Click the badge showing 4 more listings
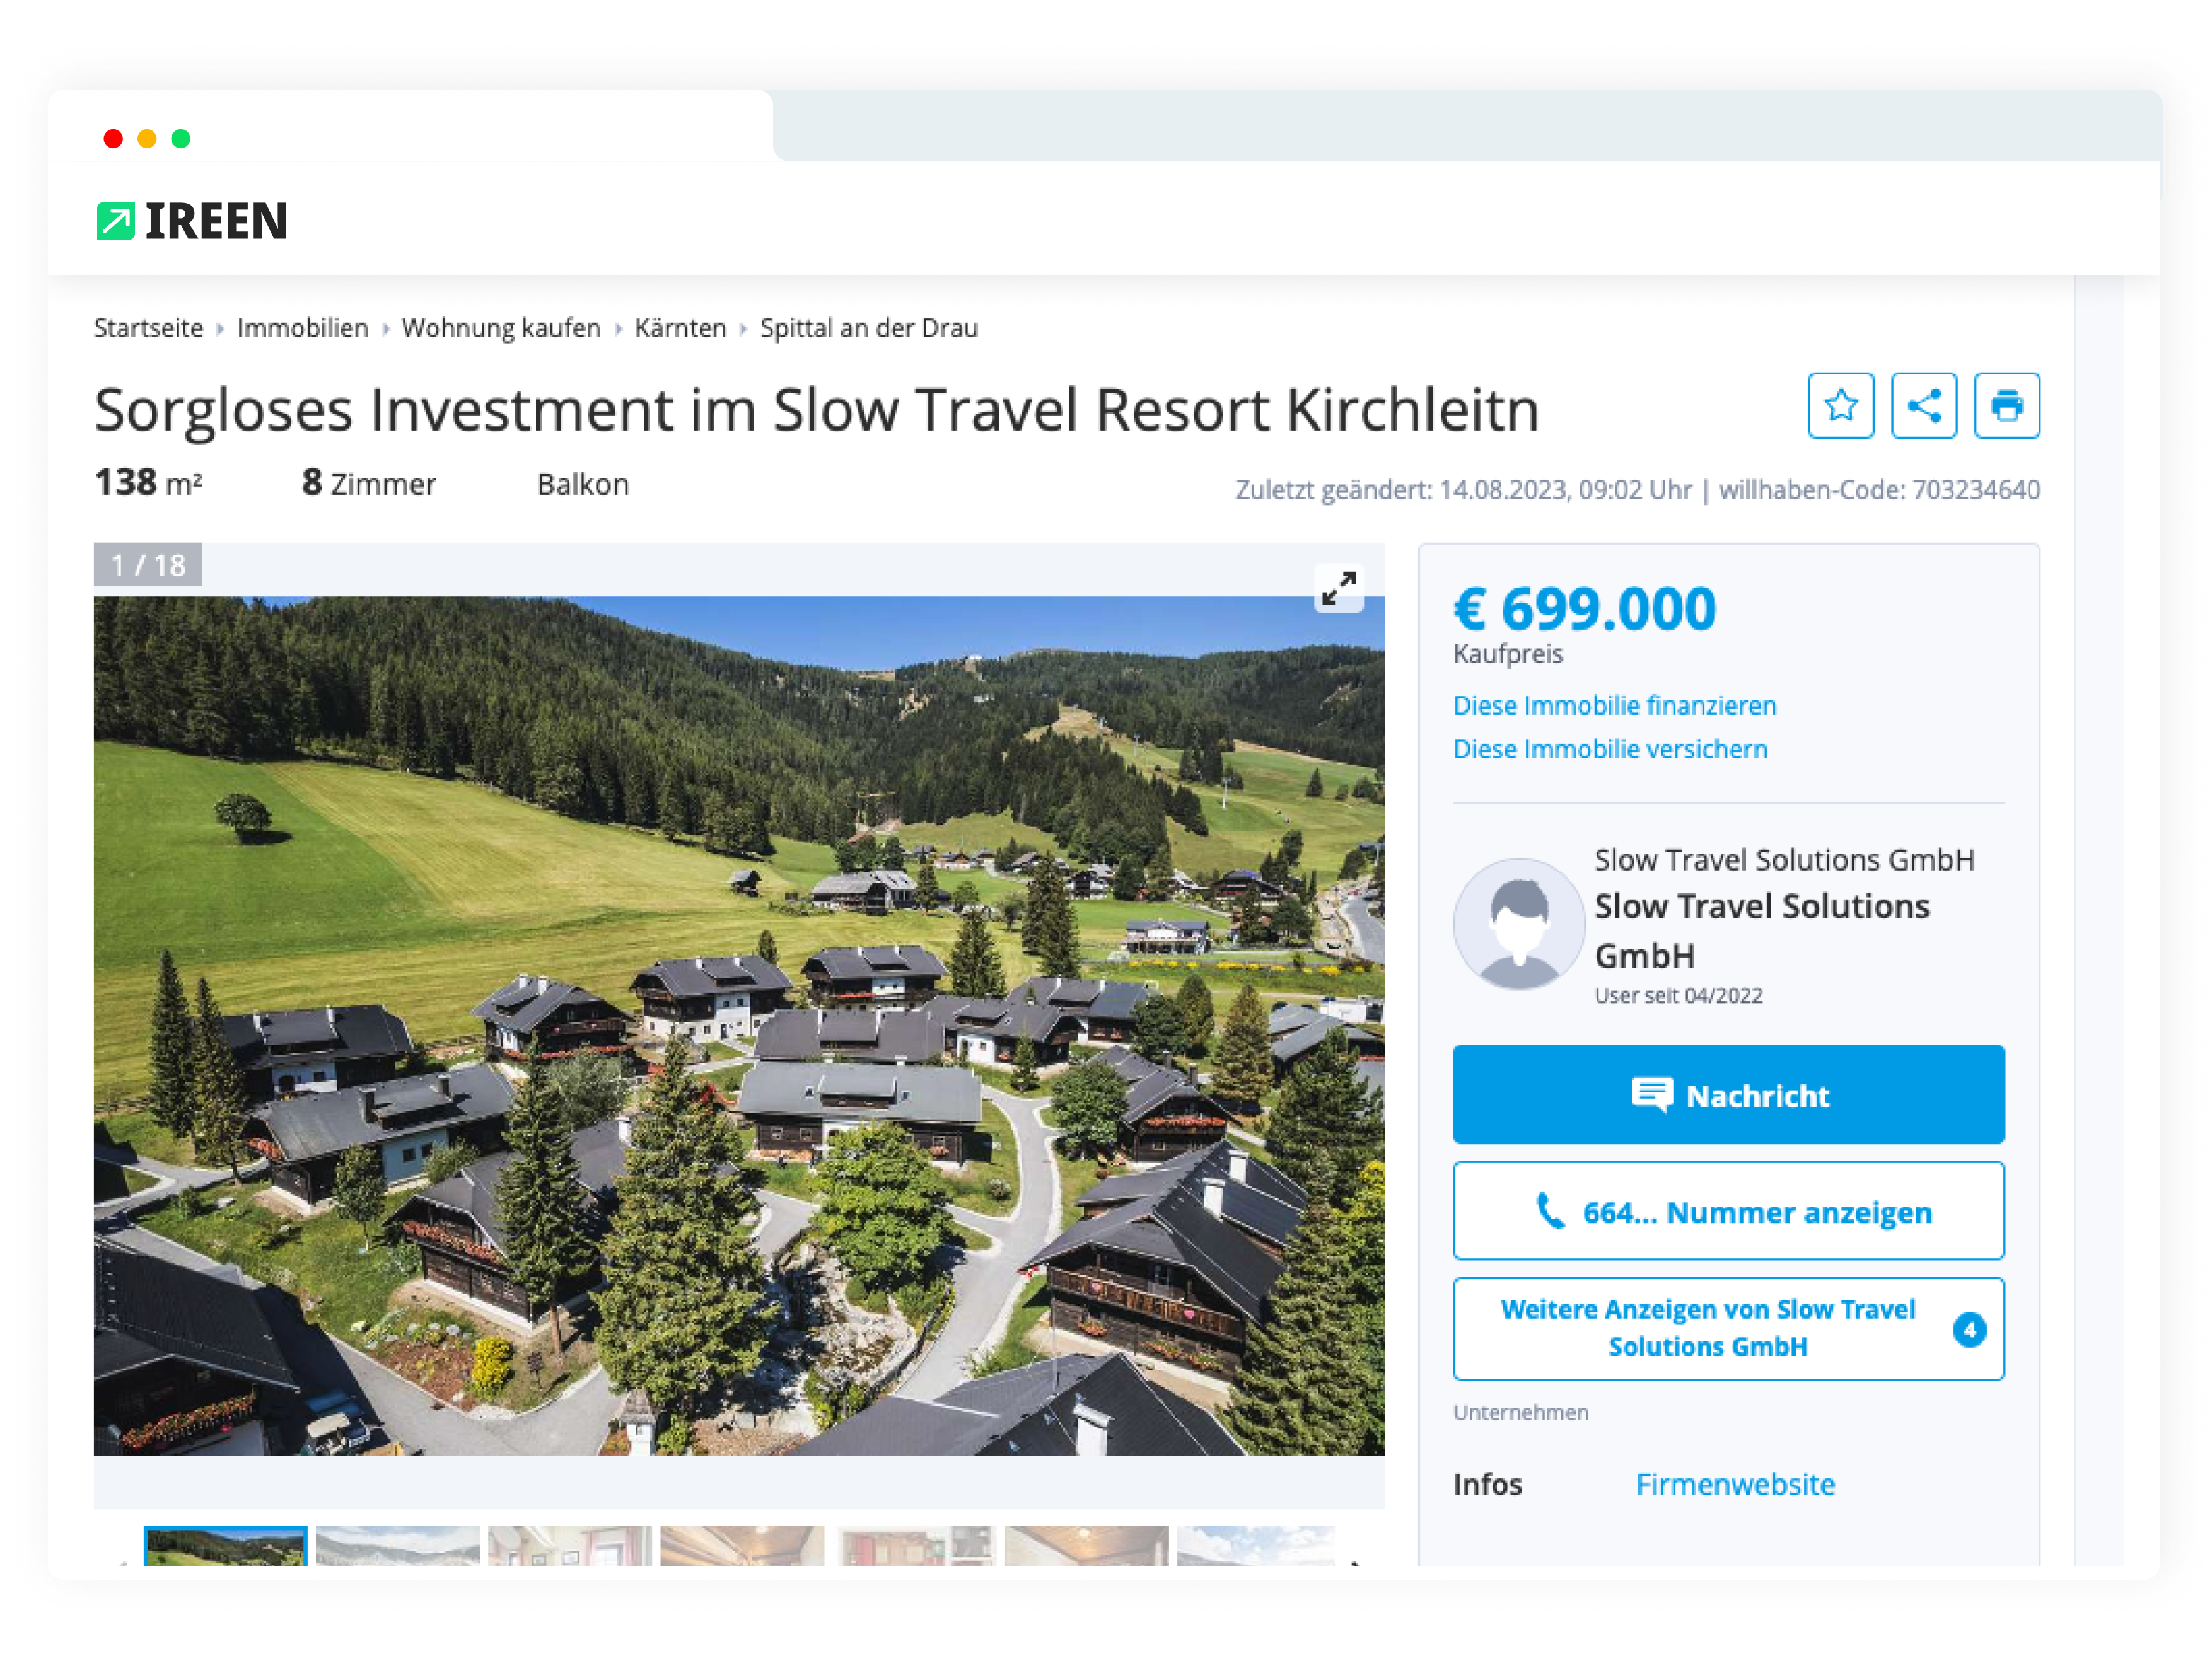Image resolution: width=2212 pixels, height=1668 pixels. point(1969,1329)
